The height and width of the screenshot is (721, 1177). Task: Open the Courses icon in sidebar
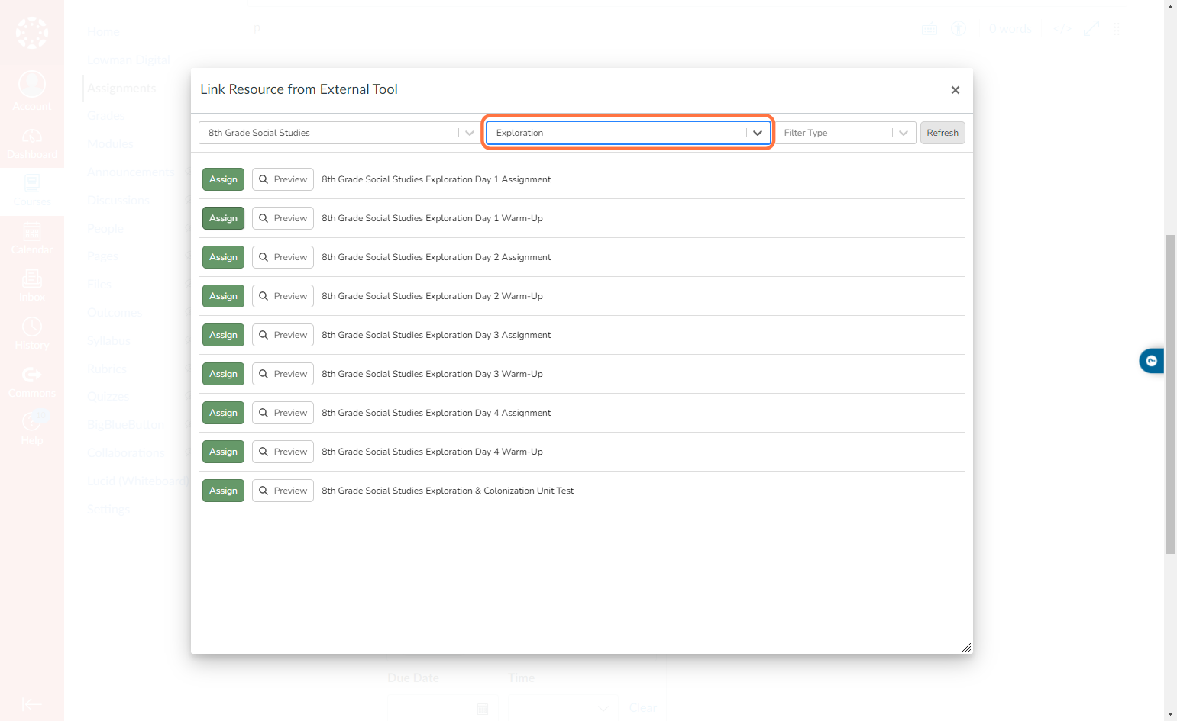pos(32,184)
